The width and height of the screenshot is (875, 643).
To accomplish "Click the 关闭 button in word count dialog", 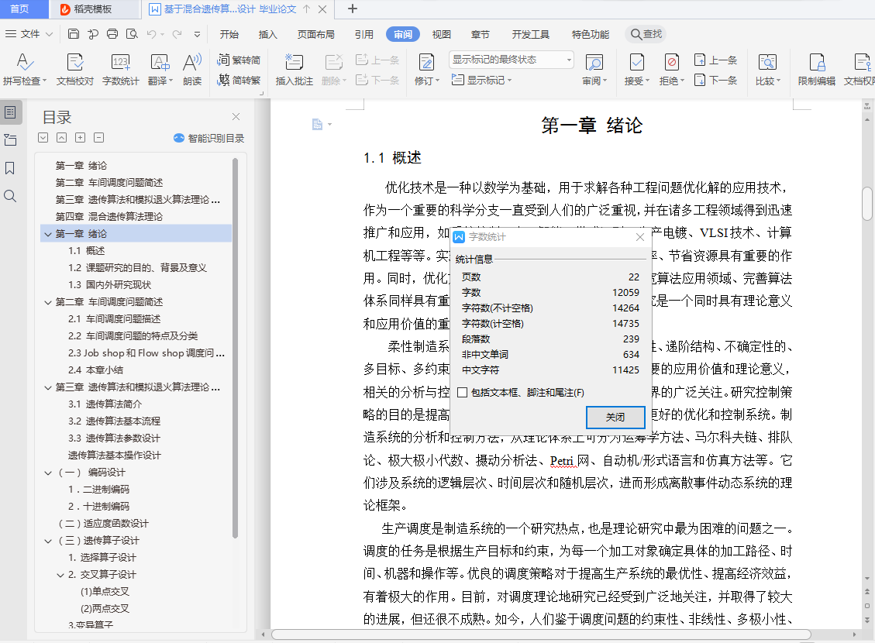I will 615,417.
